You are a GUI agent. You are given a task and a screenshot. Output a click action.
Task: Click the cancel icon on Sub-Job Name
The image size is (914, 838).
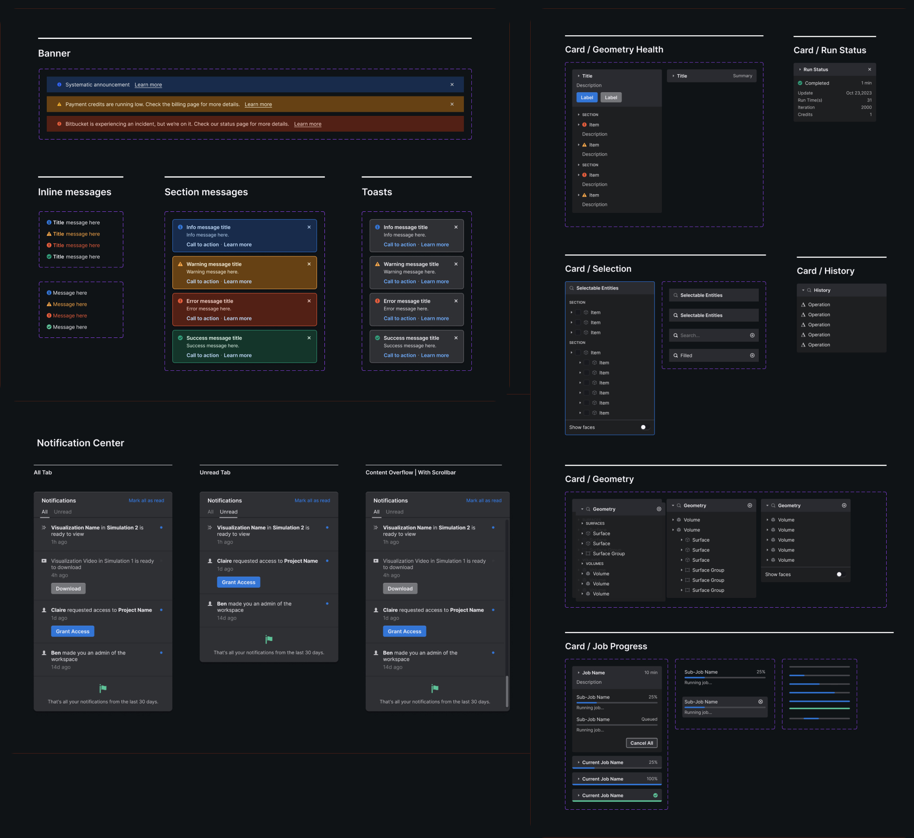[x=761, y=702]
